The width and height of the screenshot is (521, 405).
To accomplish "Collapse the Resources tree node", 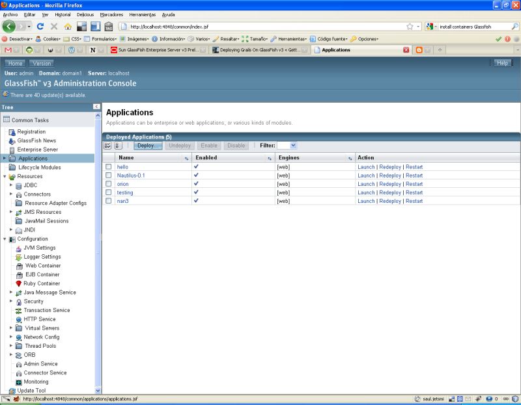I will coord(5,176).
